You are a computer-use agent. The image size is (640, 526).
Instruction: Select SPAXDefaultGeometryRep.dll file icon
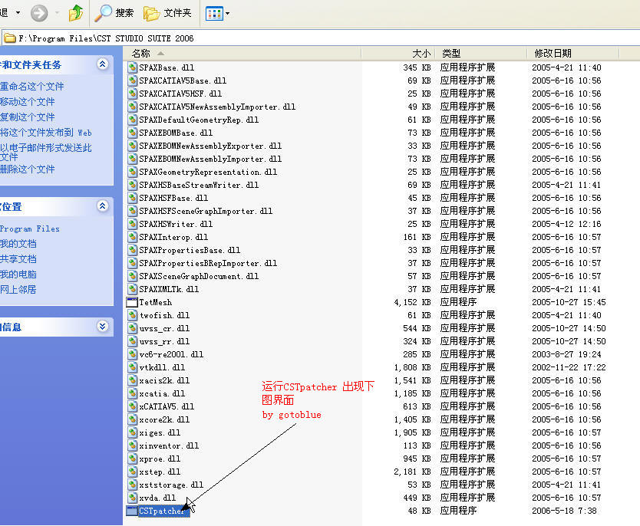(132, 120)
